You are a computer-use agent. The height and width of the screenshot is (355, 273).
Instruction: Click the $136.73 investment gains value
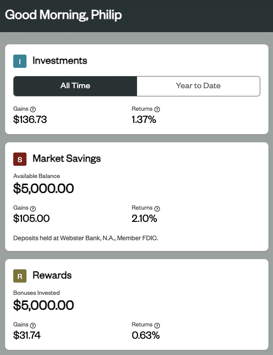(30, 119)
